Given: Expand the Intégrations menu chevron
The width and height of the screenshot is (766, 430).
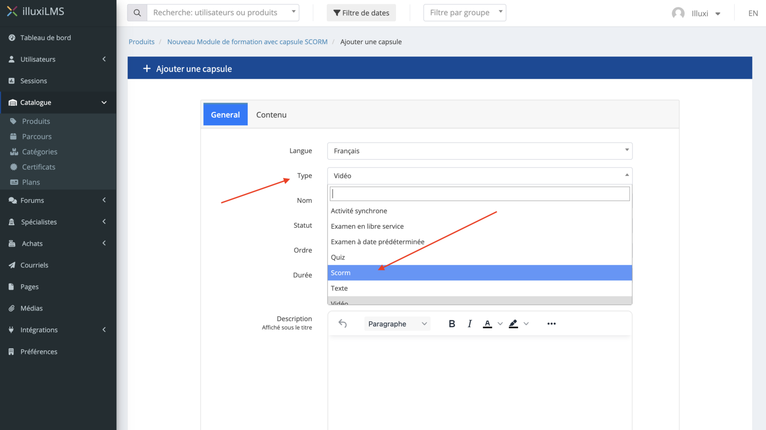Looking at the screenshot, I should point(104,330).
